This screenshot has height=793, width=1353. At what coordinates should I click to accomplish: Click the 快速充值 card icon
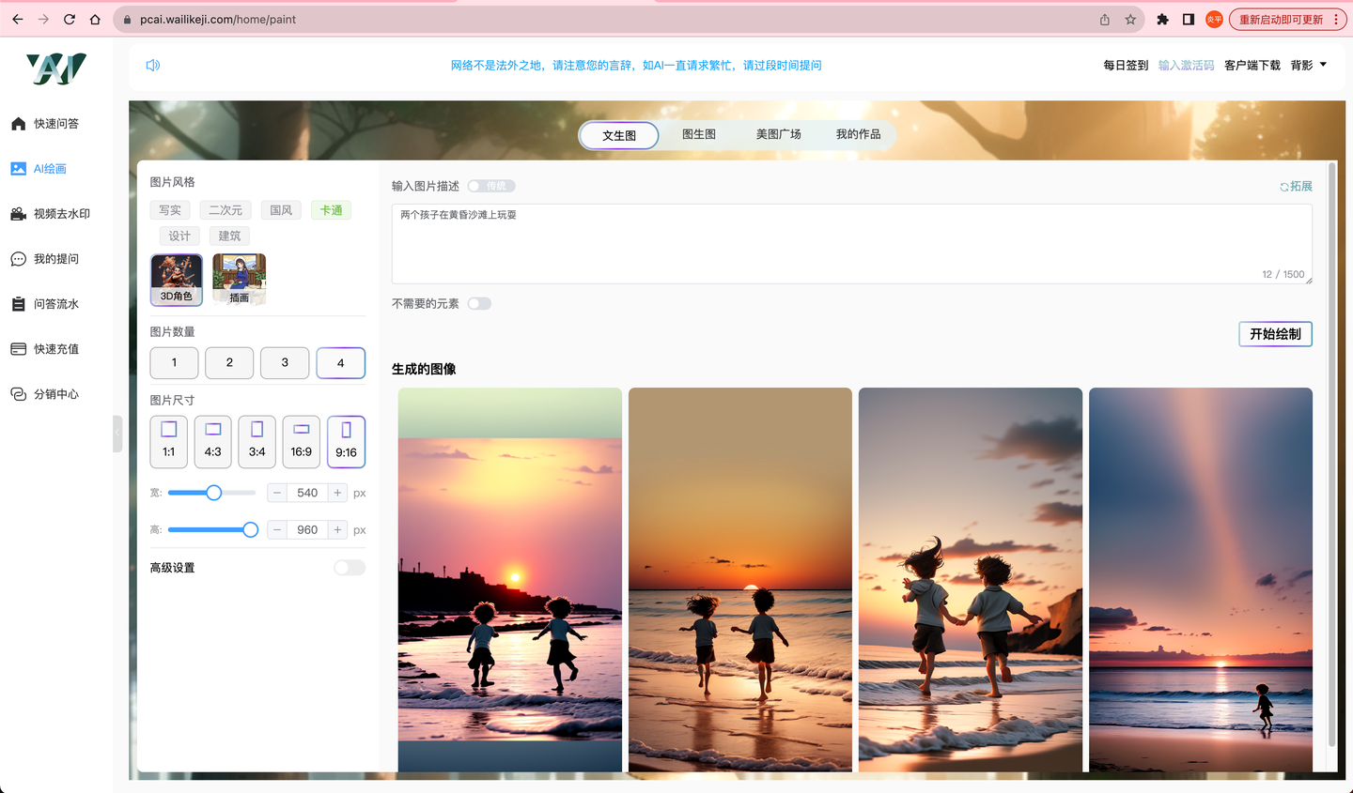point(19,349)
